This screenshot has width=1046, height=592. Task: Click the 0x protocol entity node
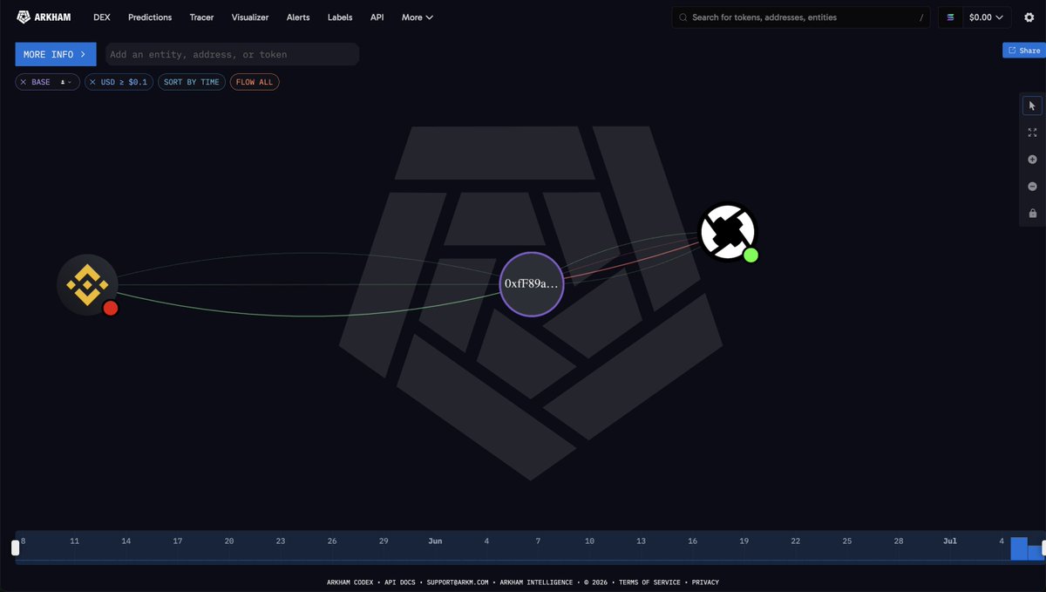[728, 232]
